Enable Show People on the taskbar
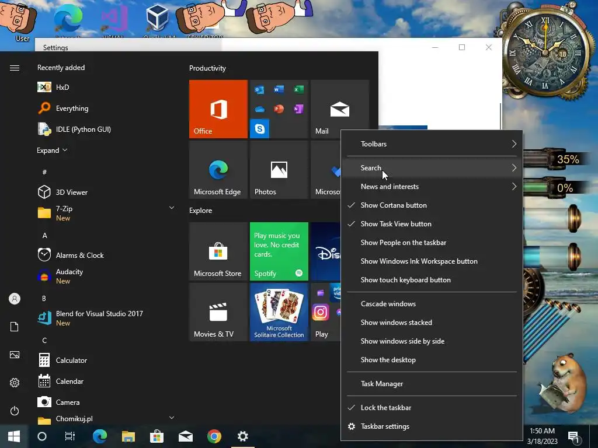Image resolution: width=598 pixels, height=448 pixels. click(x=432, y=243)
